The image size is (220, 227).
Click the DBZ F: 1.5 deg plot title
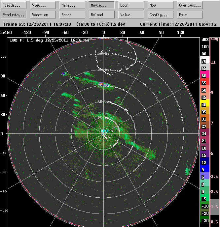49,40
